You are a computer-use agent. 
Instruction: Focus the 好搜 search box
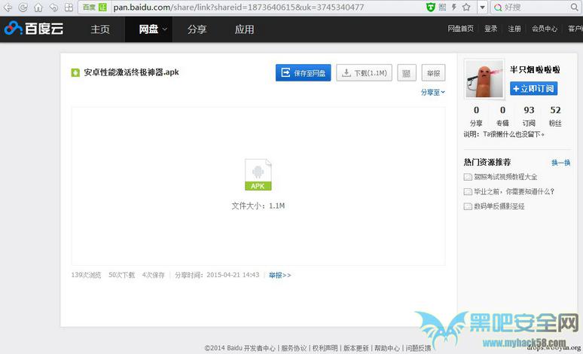tap(536, 7)
